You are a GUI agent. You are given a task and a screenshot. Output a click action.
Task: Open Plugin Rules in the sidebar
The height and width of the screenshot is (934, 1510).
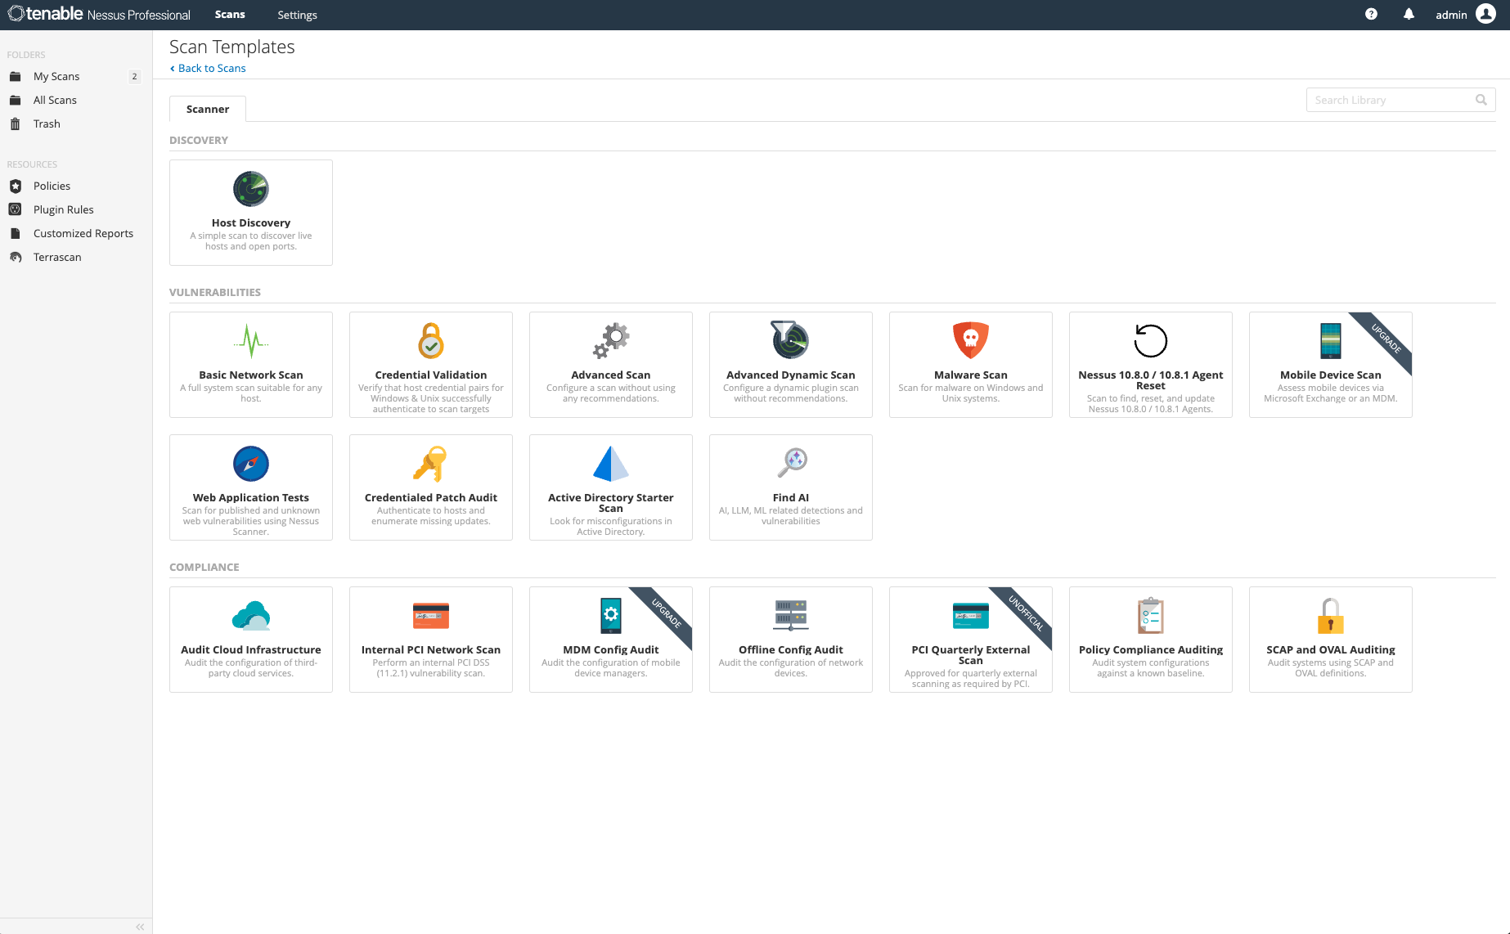click(63, 209)
